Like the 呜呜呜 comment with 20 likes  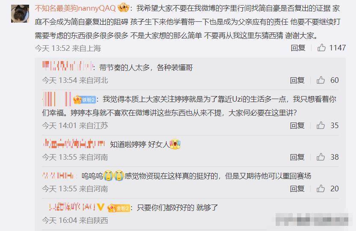321,188
